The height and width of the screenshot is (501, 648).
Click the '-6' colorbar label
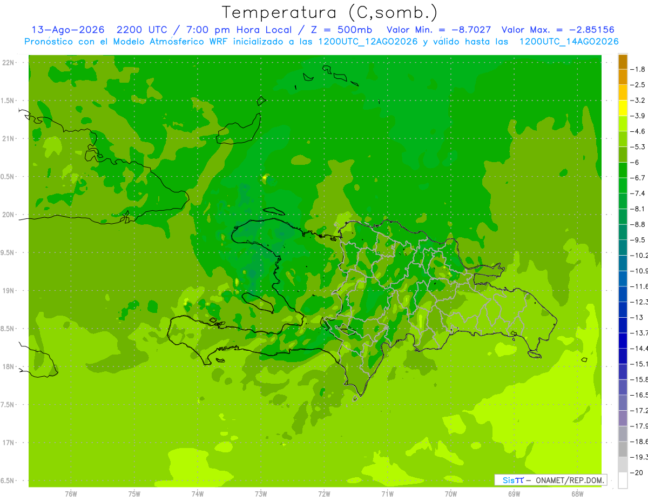635,162
